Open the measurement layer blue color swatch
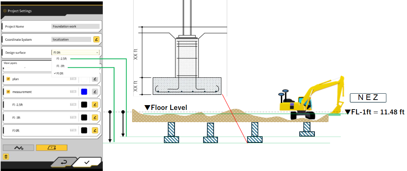Screen dimensions: 407x171 click(x=84, y=91)
